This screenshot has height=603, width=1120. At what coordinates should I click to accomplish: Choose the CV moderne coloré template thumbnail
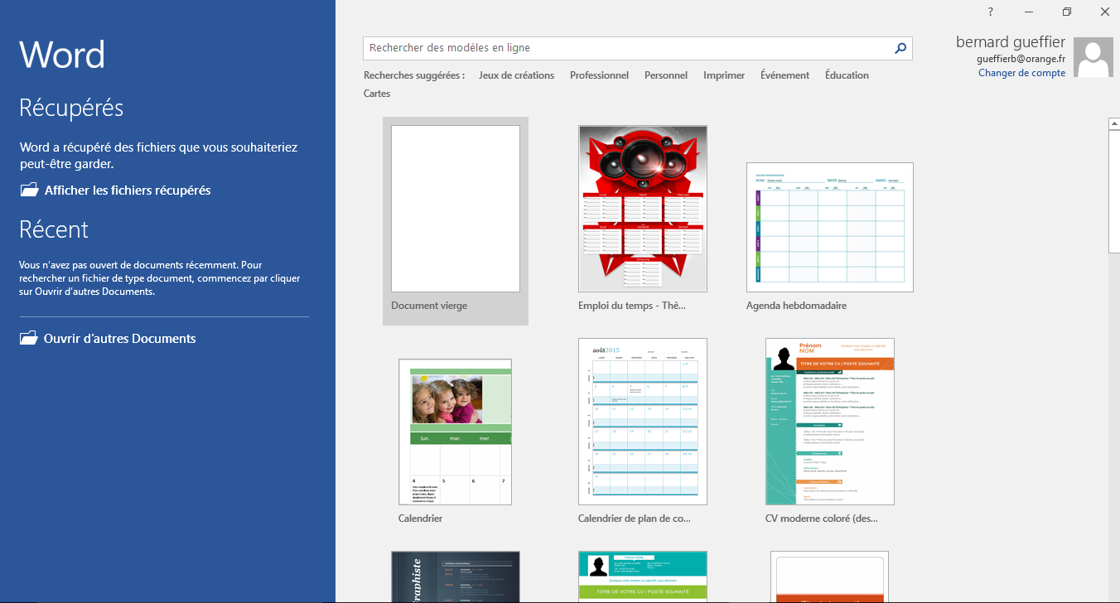[x=830, y=422]
